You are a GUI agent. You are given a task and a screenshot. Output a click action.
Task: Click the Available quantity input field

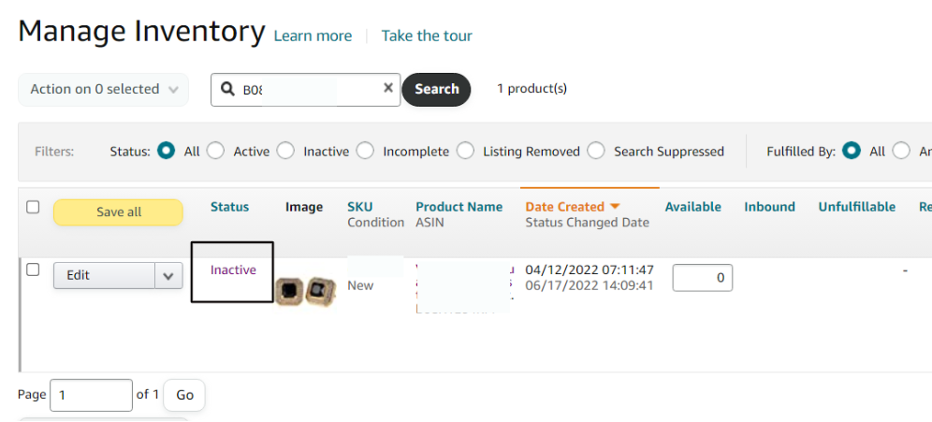702,278
